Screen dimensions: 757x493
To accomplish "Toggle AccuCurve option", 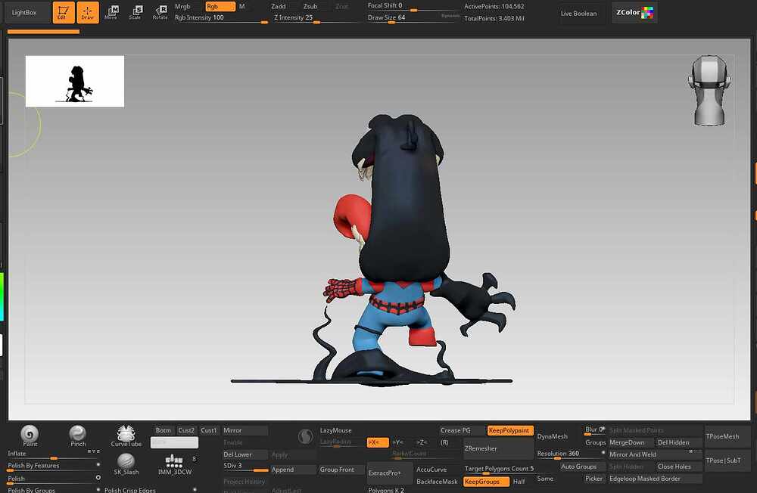I will pyautogui.click(x=431, y=470).
